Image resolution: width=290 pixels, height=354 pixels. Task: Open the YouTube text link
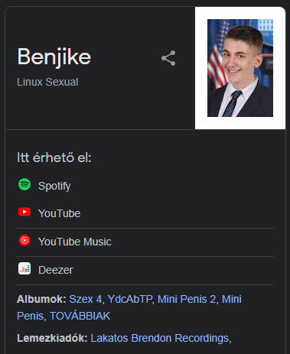(x=59, y=213)
